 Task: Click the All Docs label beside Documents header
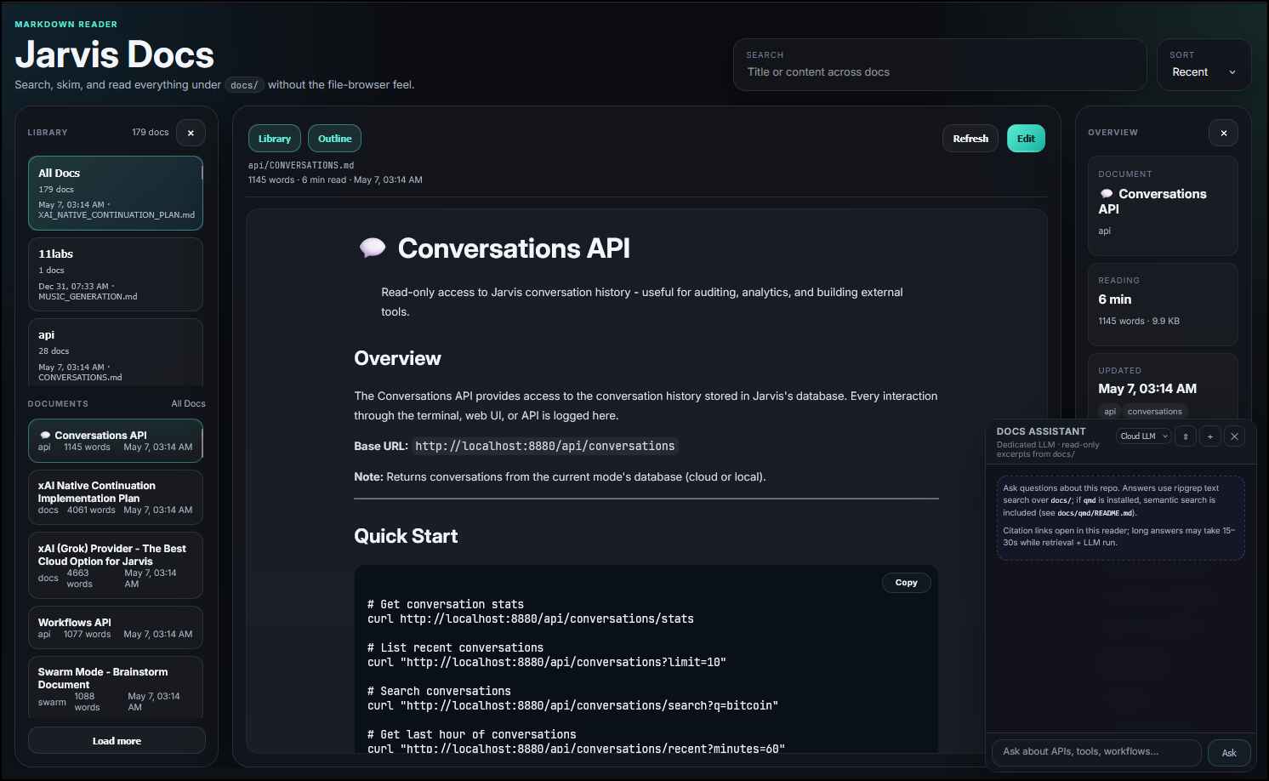188,404
